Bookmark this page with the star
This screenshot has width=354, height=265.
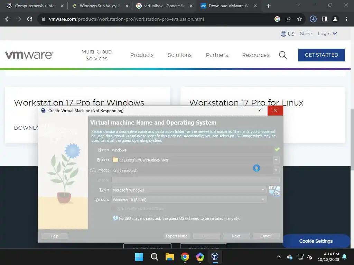pos(299,19)
